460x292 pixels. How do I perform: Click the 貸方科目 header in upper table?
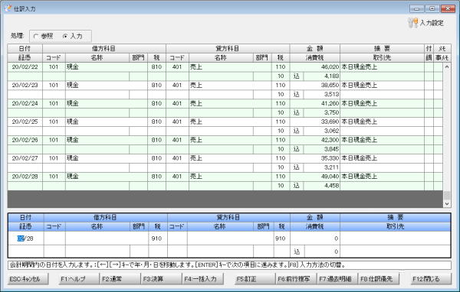tap(228, 49)
